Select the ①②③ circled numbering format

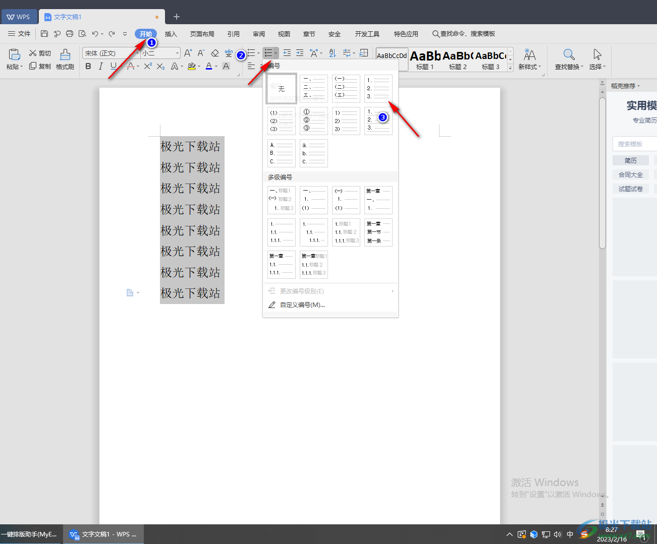coord(314,121)
